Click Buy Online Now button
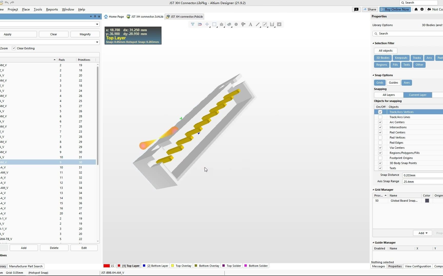This screenshot has width=443, height=276. click(395, 9)
